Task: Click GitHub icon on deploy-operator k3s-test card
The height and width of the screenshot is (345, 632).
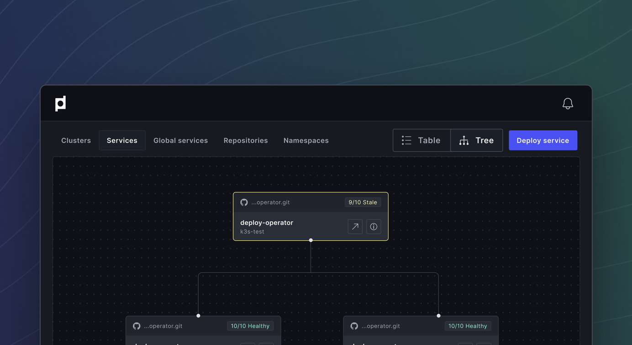Action: 244,202
